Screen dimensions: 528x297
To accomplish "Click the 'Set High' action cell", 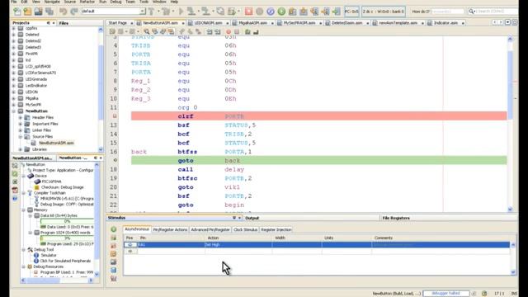I will pyautogui.click(x=238, y=244).
